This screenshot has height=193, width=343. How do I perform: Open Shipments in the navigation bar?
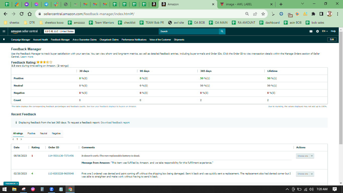pyautogui.click(x=179, y=40)
